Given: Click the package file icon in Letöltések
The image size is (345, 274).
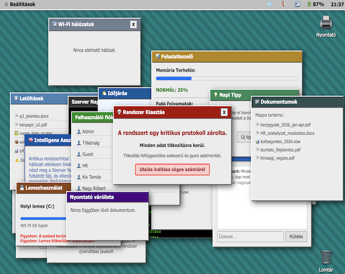Looking at the screenshot, I should (x=16, y=142).
